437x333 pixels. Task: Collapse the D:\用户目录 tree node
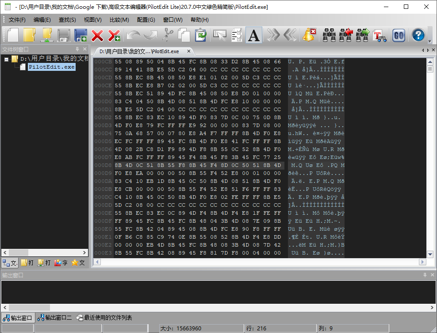point(7,59)
